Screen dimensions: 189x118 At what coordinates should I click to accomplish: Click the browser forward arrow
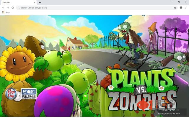[8, 8]
